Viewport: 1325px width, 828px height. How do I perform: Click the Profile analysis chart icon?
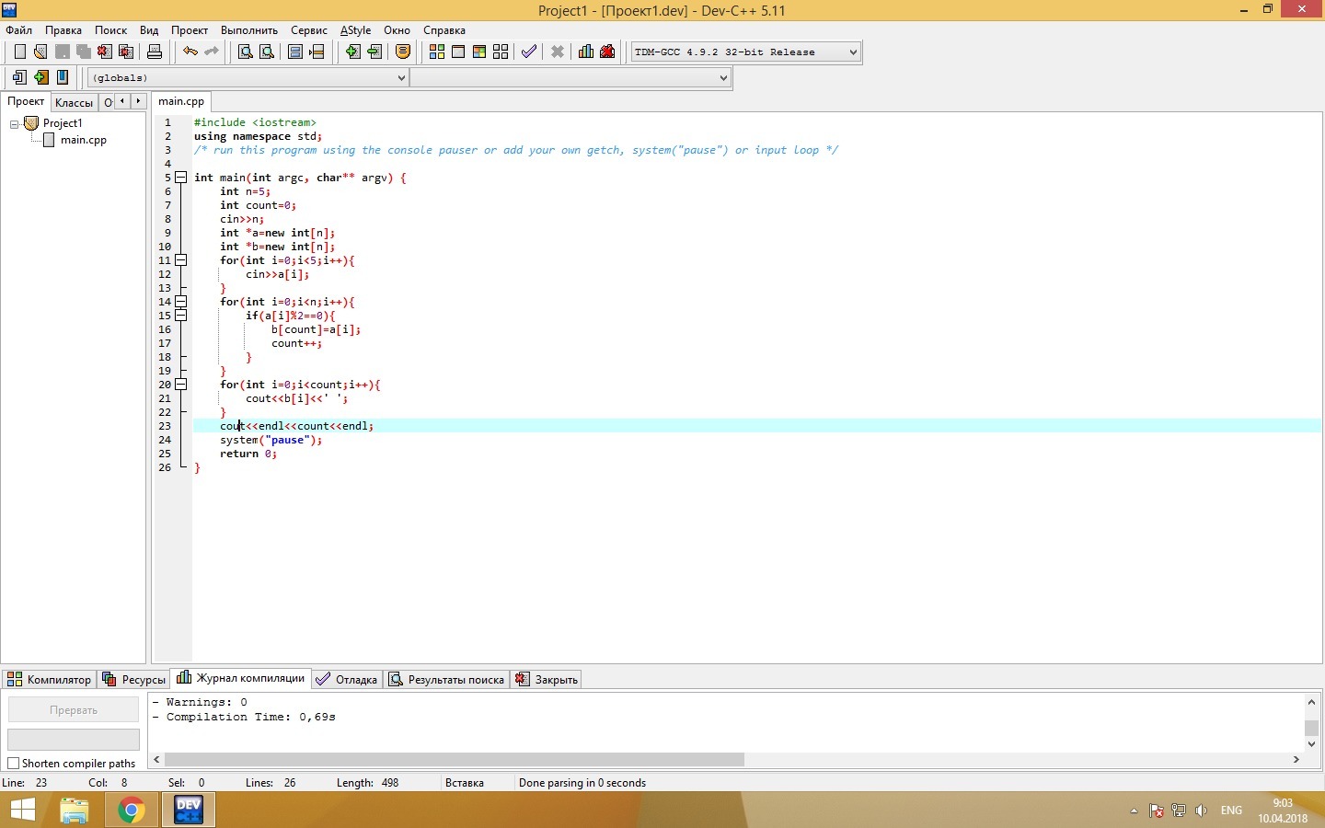click(x=586, y=52)
